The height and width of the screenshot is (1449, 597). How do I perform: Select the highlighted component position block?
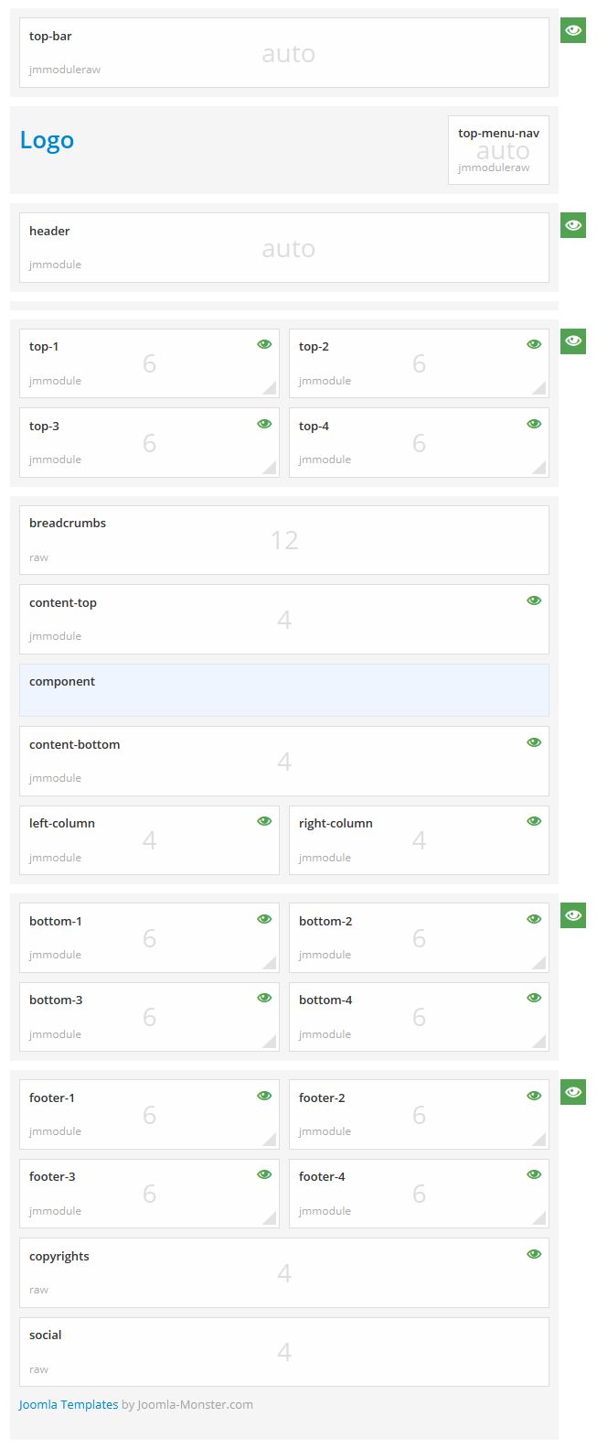click(283, 689)
